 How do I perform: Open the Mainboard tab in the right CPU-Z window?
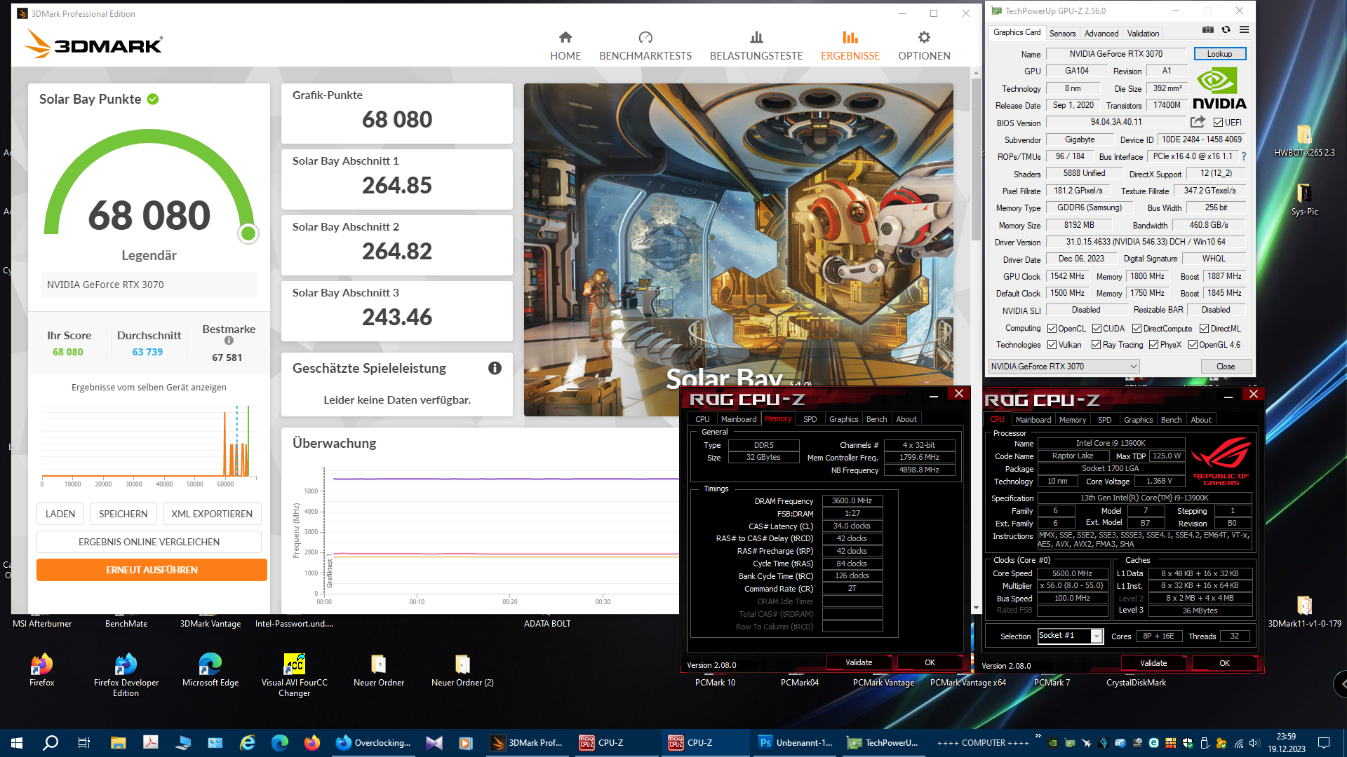[x=1033, y=420]
